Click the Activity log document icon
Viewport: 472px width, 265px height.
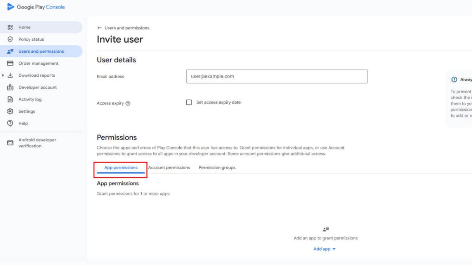[10, 100]
